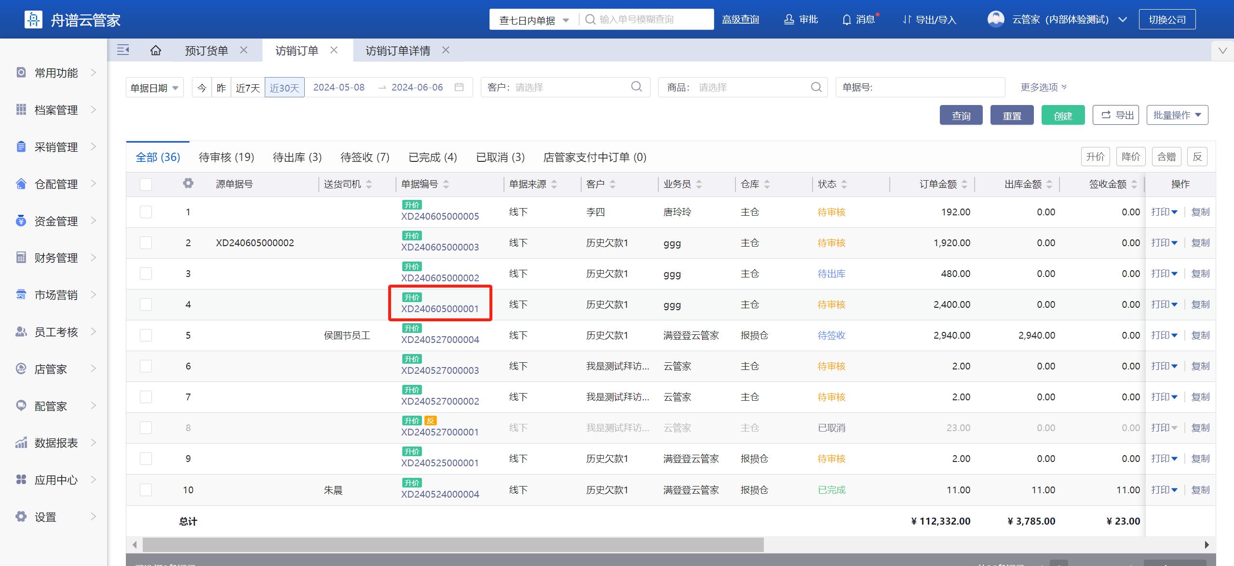Open the approval person icon

[789, 20]
